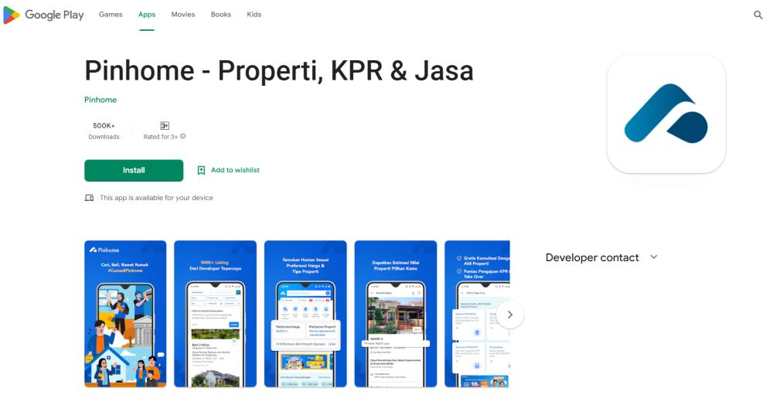
Task: Open the Gratis Konsultasi screenshot
Action: click(x=477, y=314)
